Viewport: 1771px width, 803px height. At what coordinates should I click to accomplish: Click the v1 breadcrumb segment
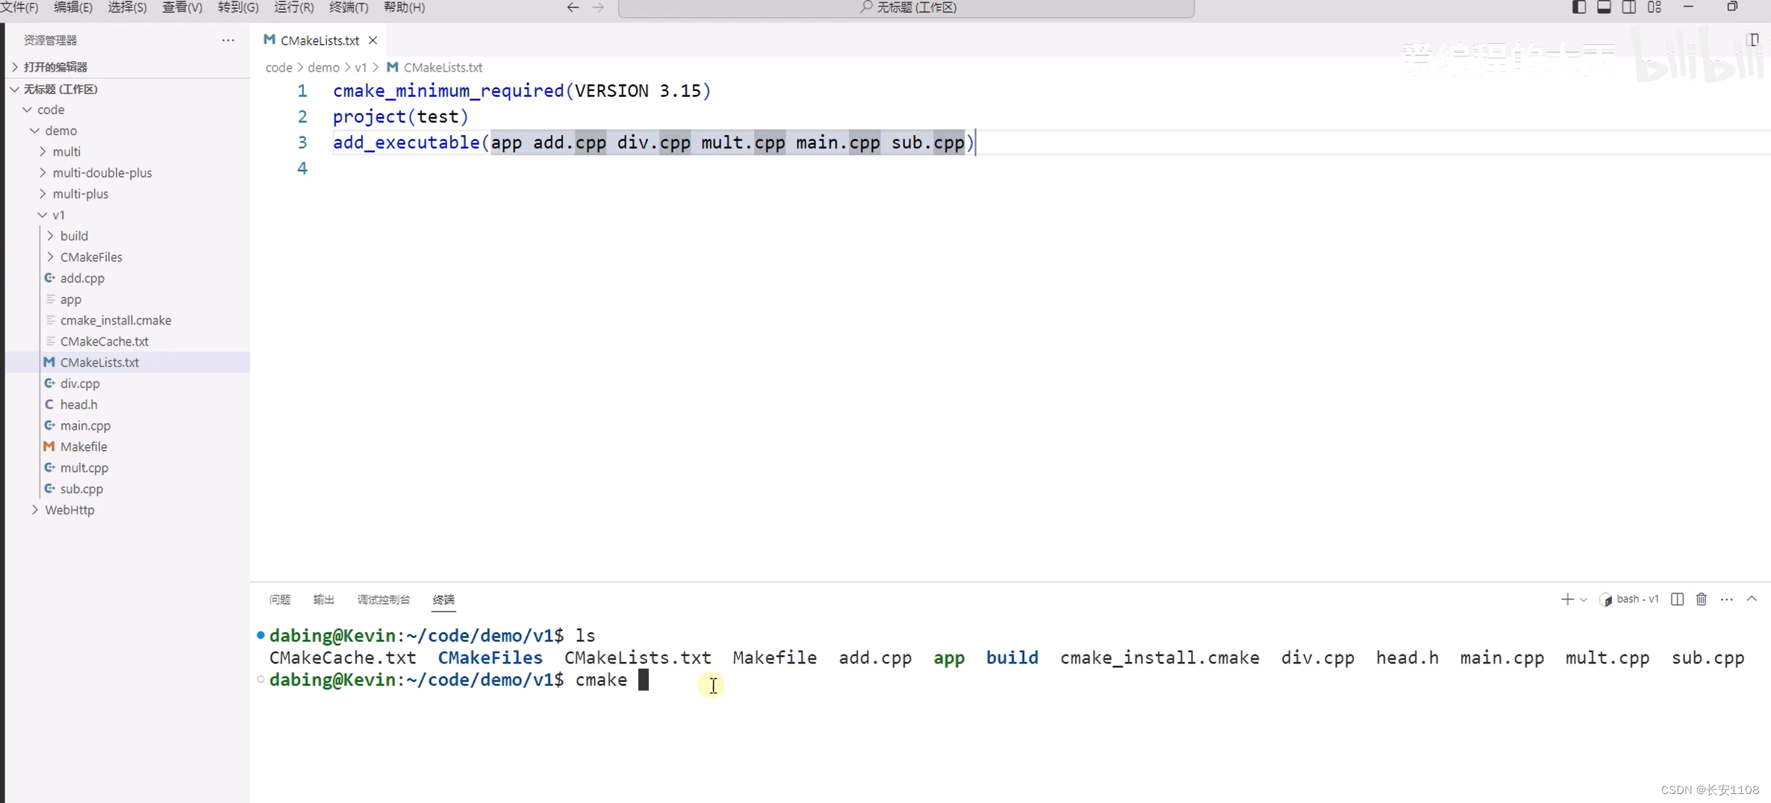coord(361,67)
